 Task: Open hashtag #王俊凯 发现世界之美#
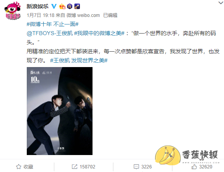tap(79, 60)
